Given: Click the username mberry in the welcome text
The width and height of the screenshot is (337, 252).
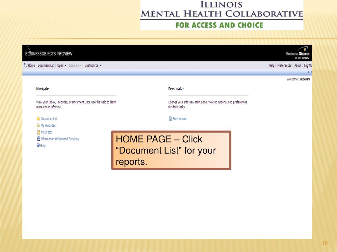Looking at the screenshot, I should 305,79.
